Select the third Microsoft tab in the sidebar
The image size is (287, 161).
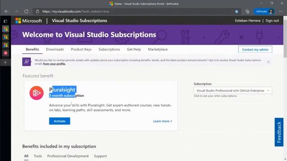[x=5, y=45]
